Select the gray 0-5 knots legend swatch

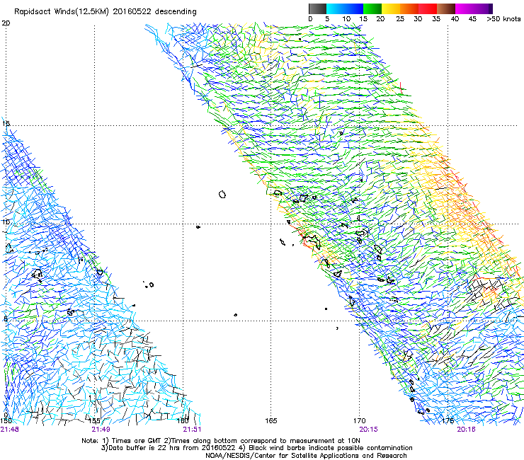point(317,8)
